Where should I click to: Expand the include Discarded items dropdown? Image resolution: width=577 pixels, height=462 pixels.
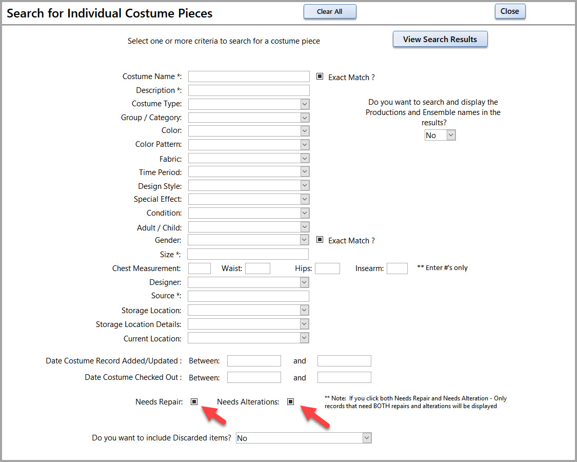[366, 438]
